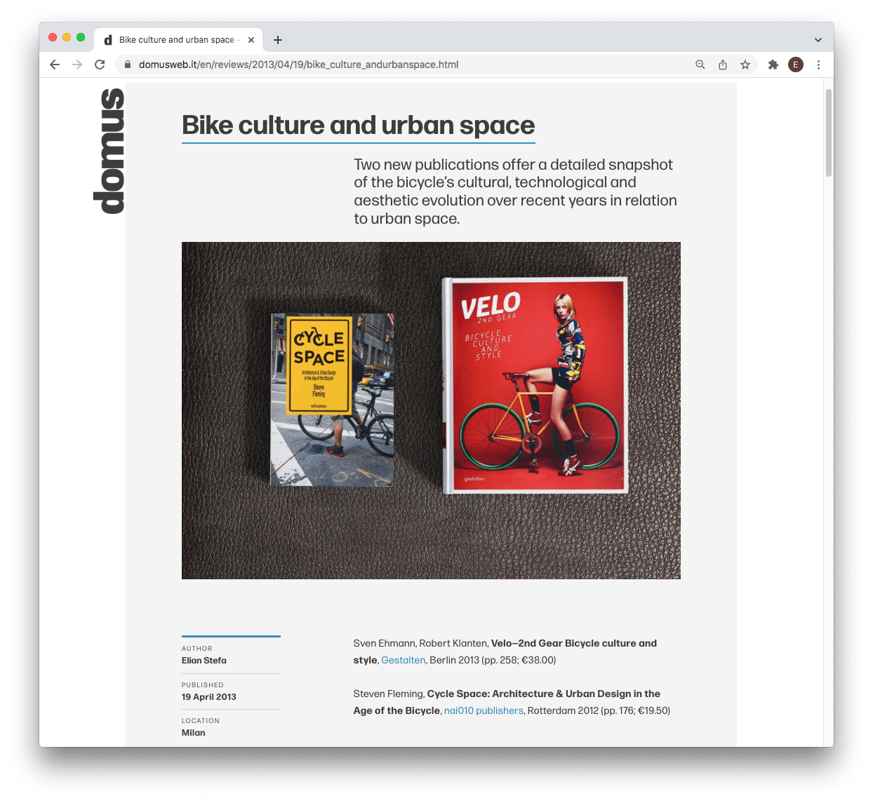Click the domus logo
This screenshot has height=803, width=873.
point(109,151)
